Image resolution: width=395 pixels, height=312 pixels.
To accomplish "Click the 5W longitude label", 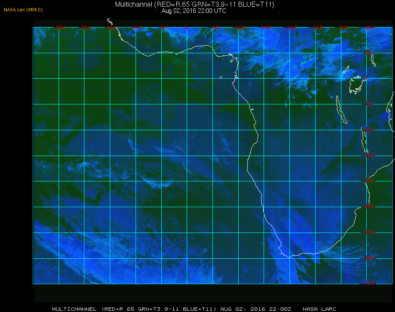I will click(164, 27).
